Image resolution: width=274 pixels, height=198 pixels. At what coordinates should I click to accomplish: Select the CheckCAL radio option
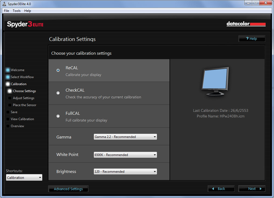(x=58, y=93)
